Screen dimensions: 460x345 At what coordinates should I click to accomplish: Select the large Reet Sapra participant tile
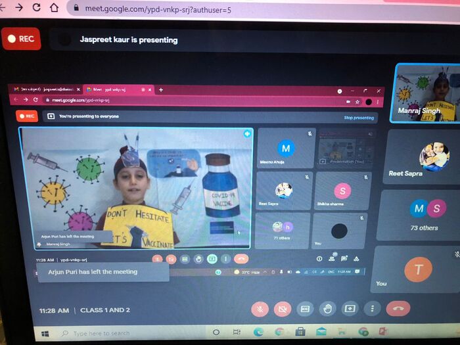click(422, 157)
